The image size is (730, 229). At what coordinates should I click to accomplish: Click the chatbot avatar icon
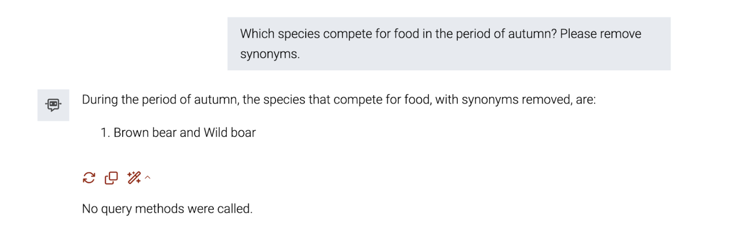point(53,105)
